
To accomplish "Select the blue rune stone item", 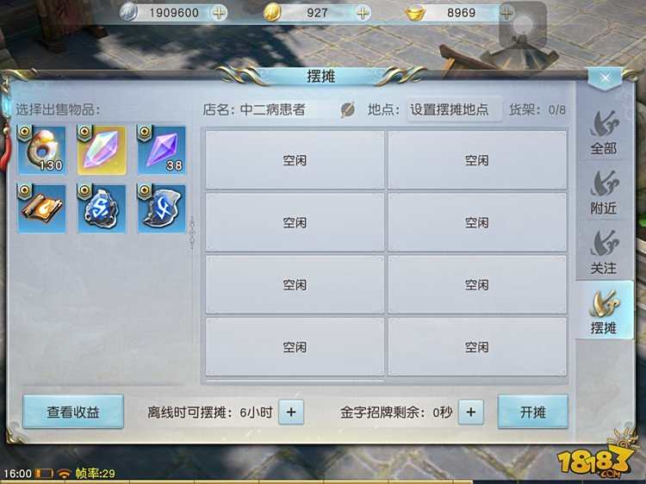I will coord(102,208).
